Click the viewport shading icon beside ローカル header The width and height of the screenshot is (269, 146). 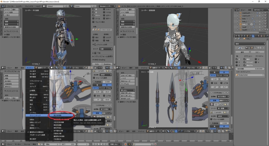(52, 68)
